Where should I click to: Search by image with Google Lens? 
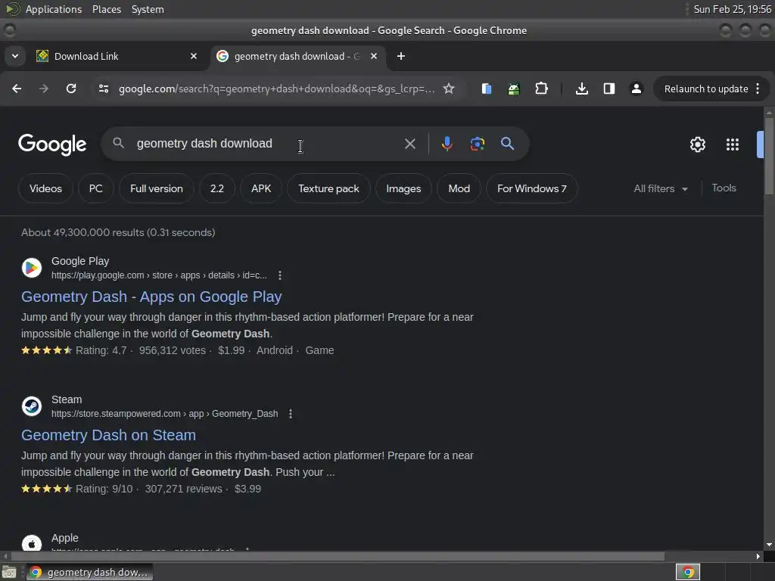tap(477, 144)
